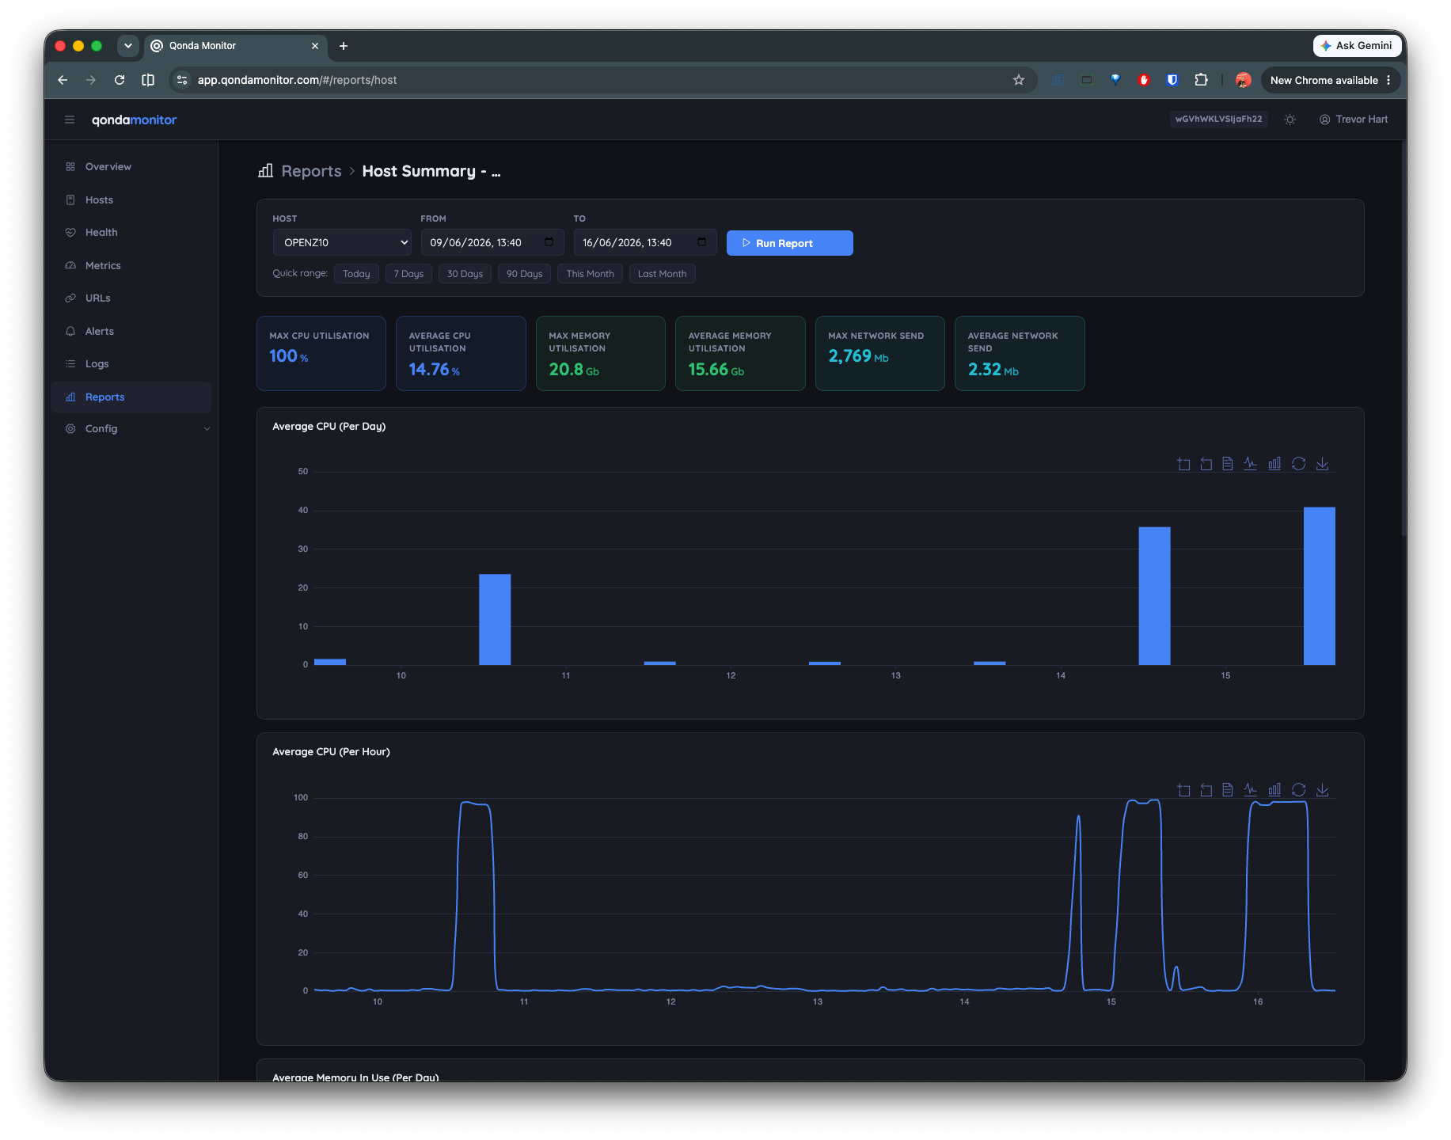Restore the Average CPU Per Hour chart

pos(1299,790)
